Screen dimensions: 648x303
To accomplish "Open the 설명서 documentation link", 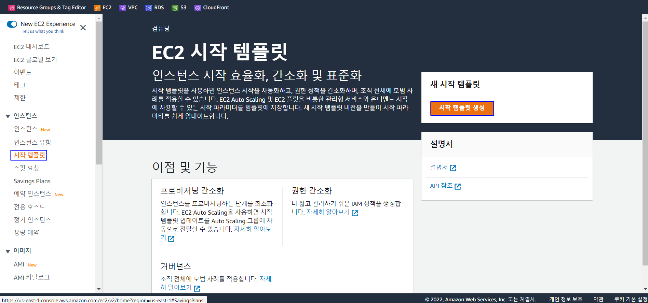I will coord(439,167).
